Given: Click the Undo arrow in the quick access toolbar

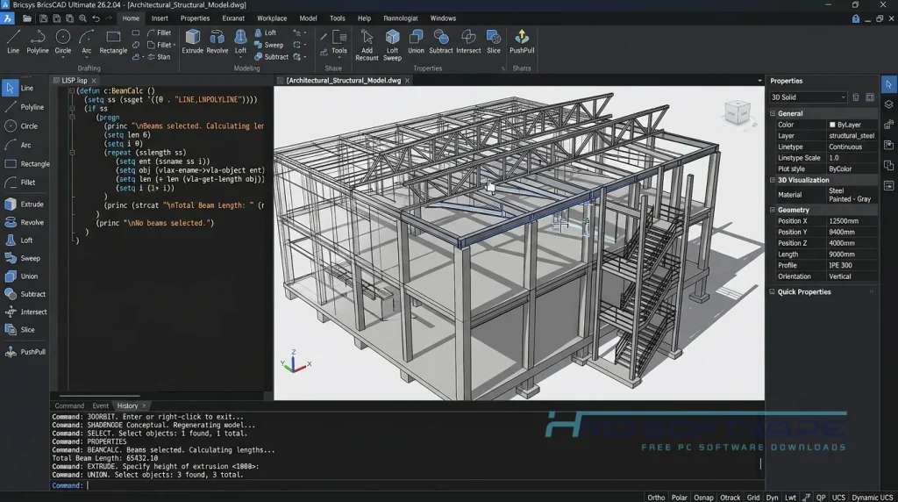Looking at the screenshot, I should coord(96,18).
